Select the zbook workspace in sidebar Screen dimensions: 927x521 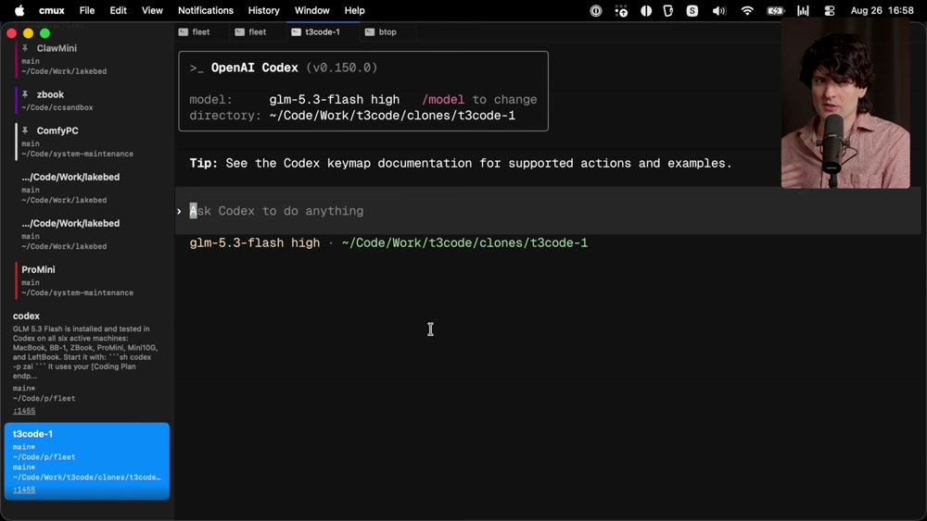pyautogui.click(x=89, y=100)
